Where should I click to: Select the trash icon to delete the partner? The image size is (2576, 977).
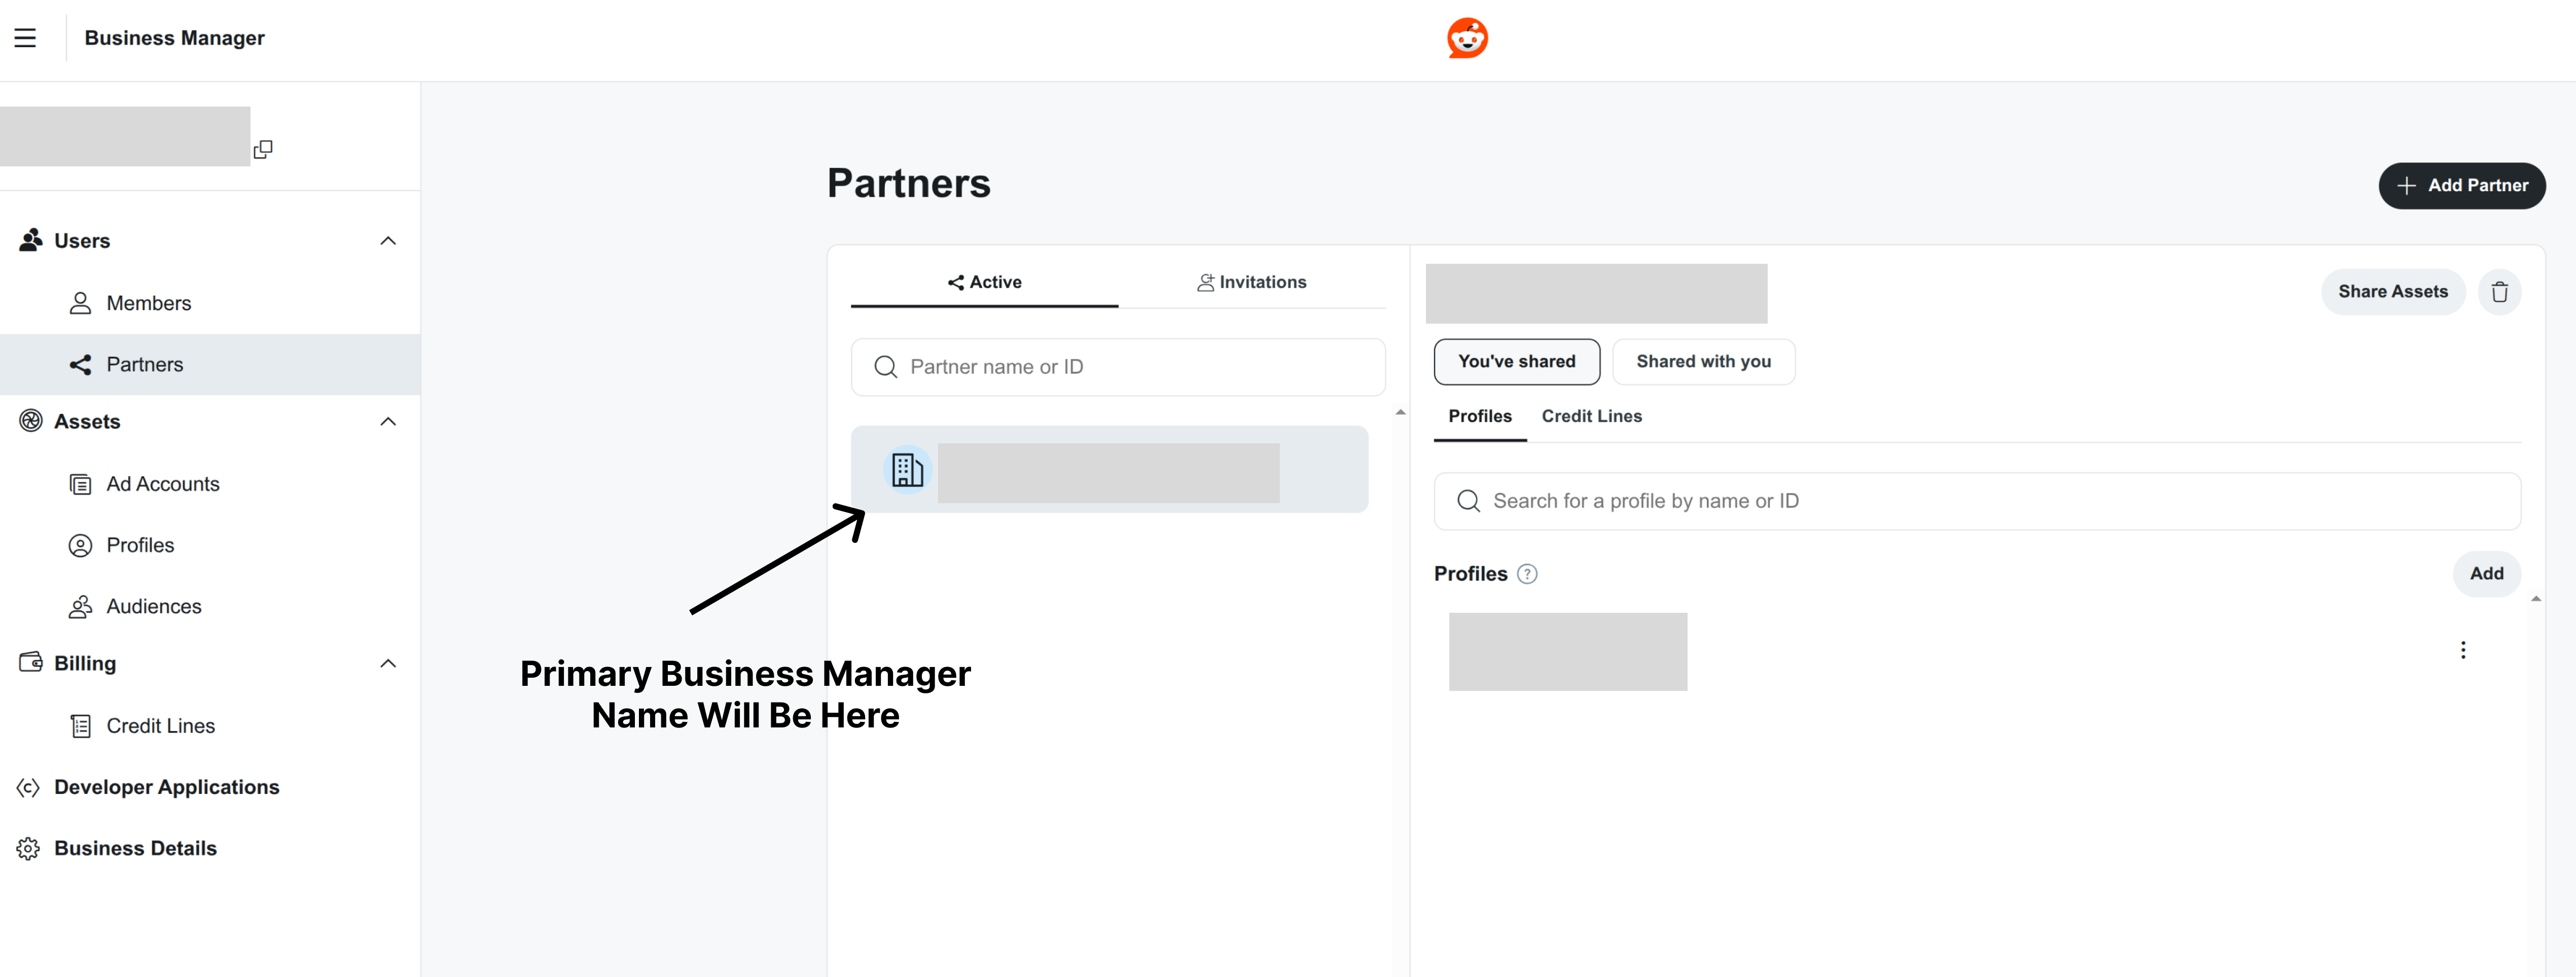point(2500,291)
